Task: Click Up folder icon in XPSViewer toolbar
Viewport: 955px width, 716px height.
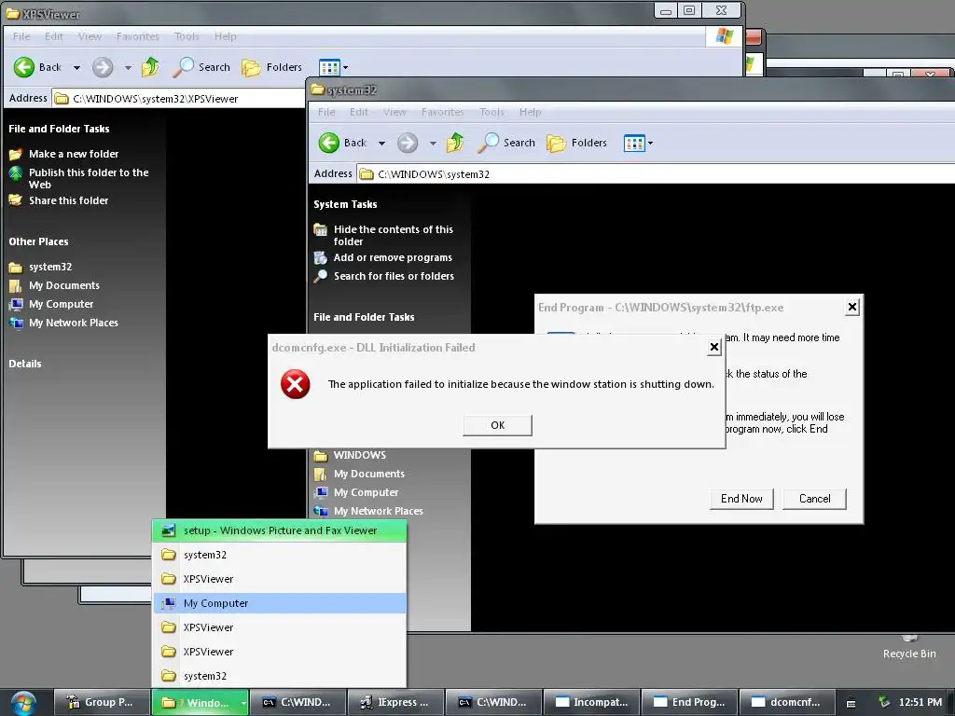Action: [150, 67]
